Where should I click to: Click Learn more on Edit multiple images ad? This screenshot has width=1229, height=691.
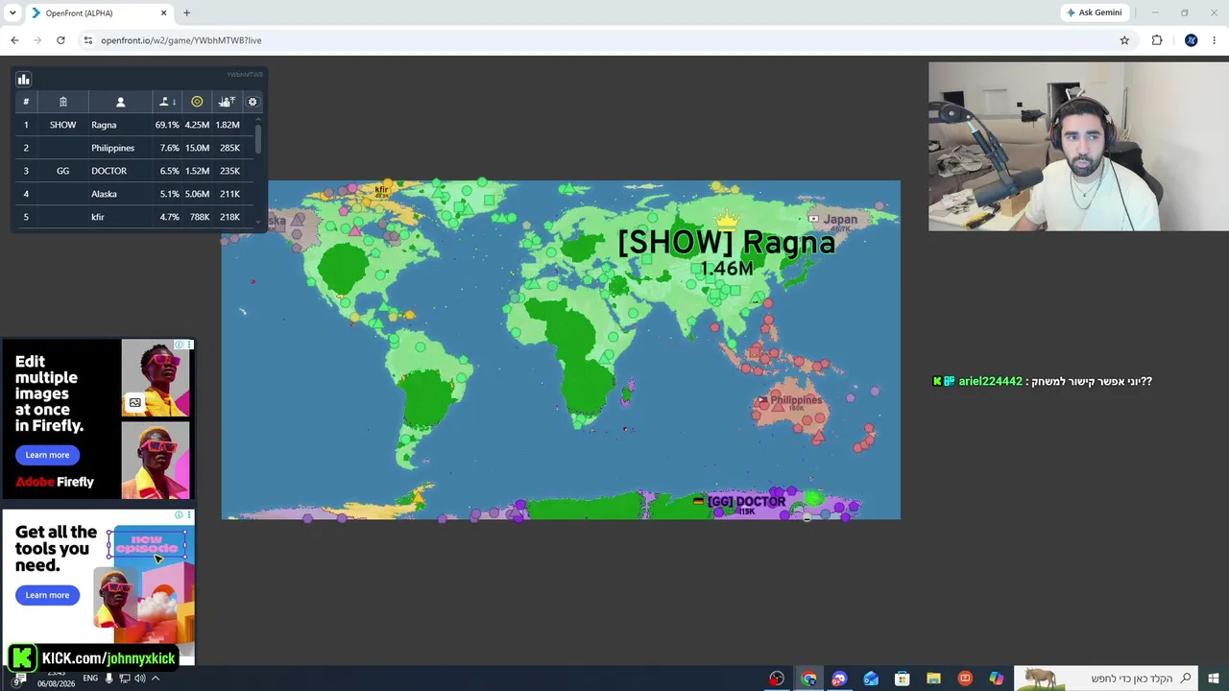[x=47, y=455]
